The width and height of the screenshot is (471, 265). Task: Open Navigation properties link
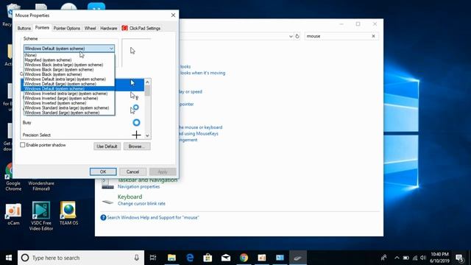point(138,186)
